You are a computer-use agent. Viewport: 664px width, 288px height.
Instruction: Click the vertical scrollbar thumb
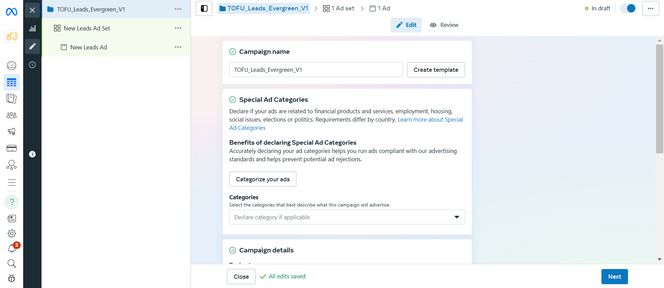point(660,99)
